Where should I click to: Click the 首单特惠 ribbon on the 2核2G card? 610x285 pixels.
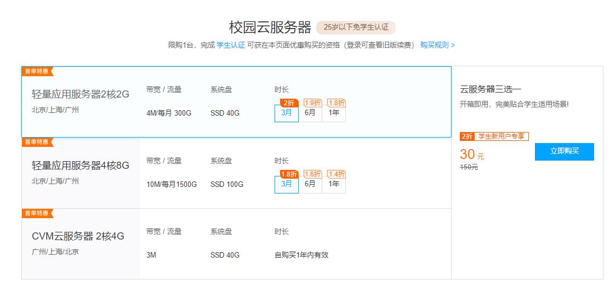click(x=37, y=71)
